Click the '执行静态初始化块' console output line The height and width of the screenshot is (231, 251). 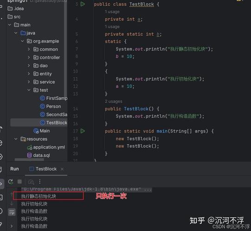[x=38, y=196]
